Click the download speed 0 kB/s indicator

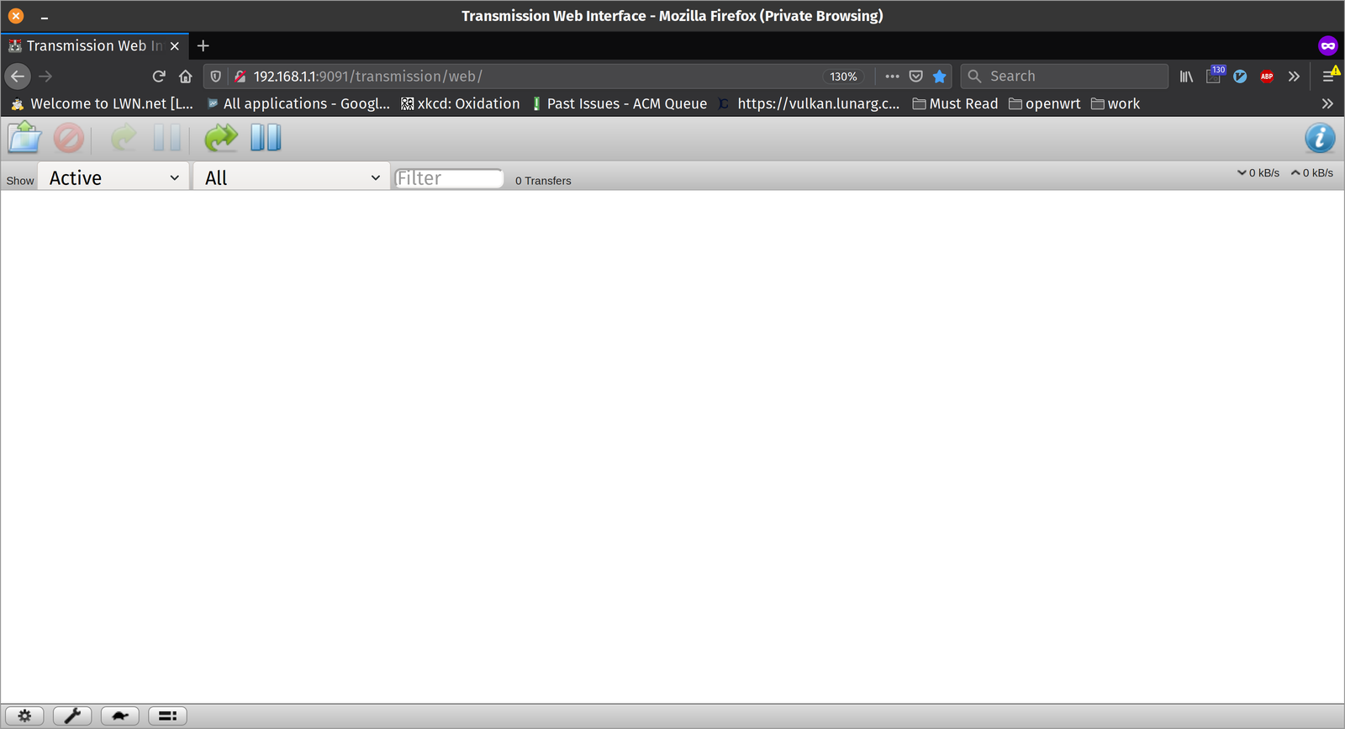1258,172
